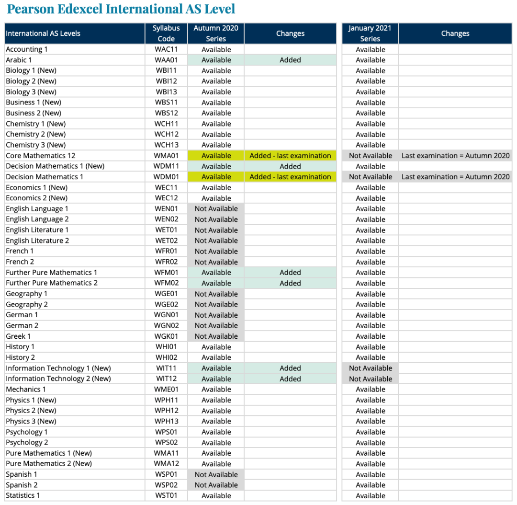Click the Syllabus Code column header

(x=166, y=34)
